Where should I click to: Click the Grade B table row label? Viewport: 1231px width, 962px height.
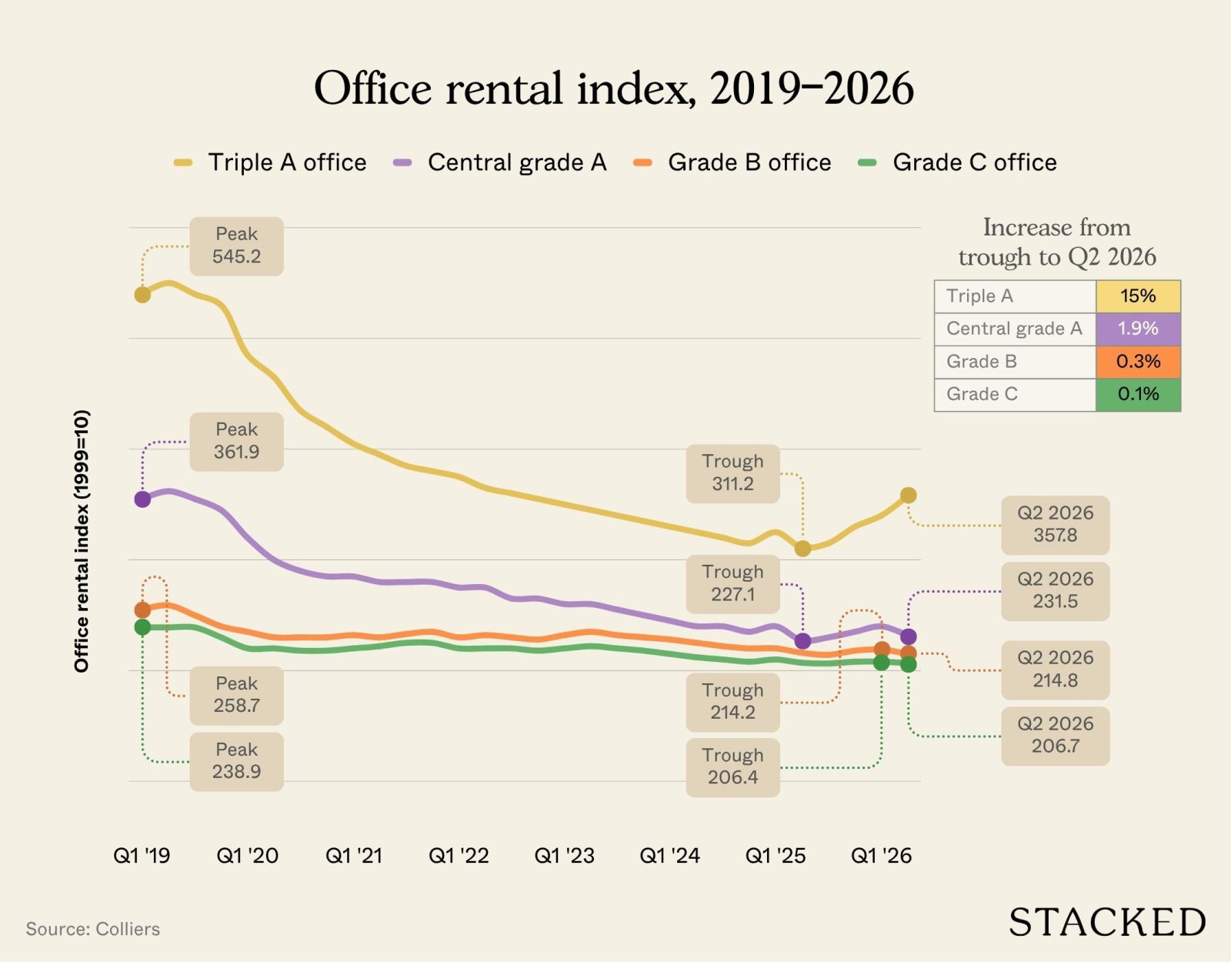coord(982,362)
